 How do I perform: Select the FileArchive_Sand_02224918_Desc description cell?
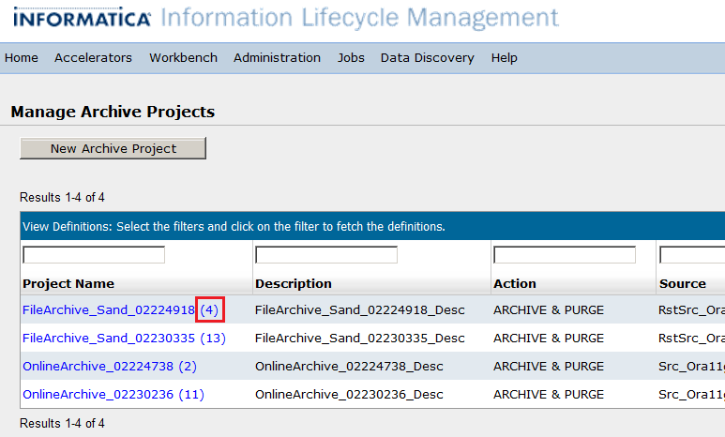tap(360, 309)
